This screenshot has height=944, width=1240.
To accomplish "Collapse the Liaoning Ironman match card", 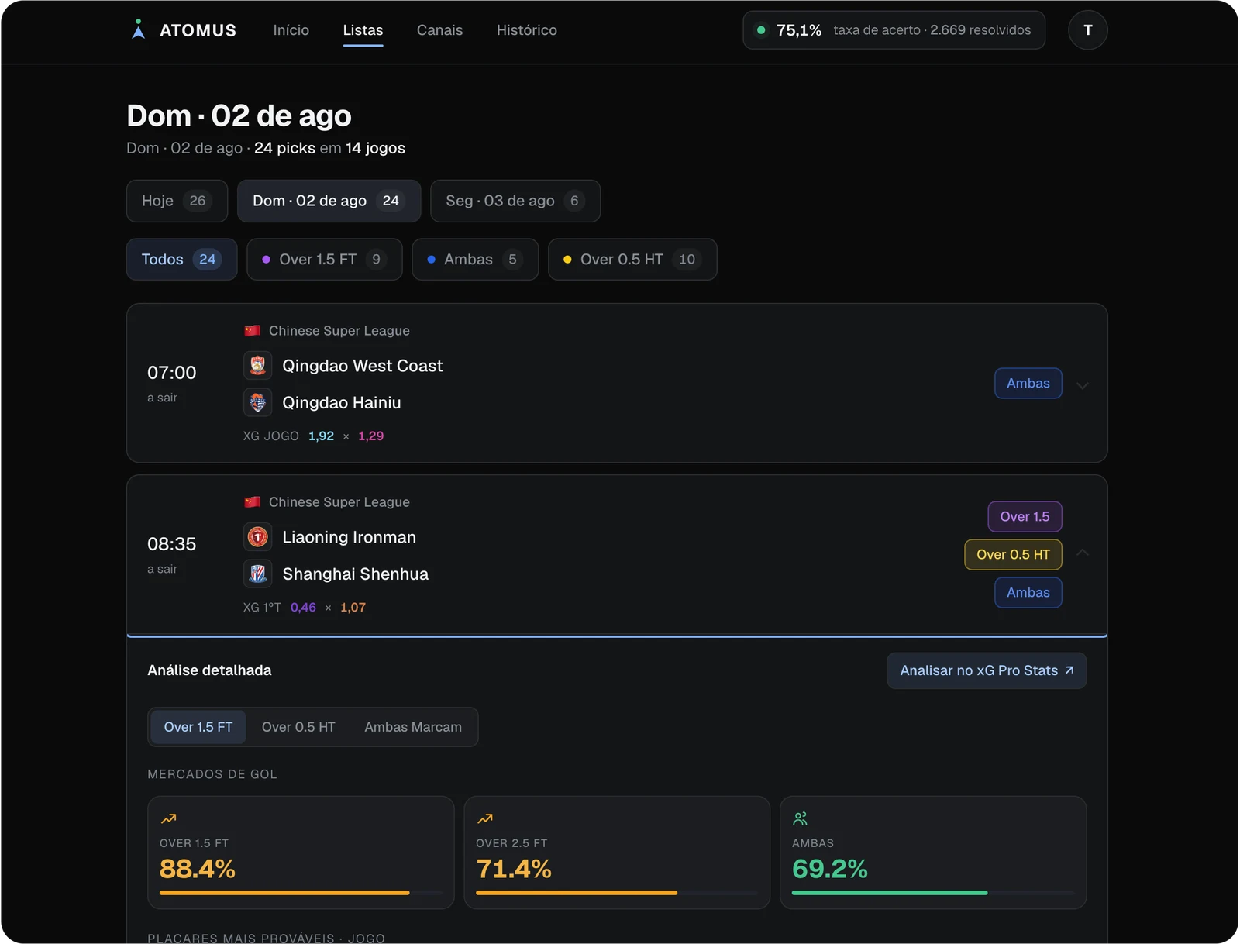I will (x=1083, y=553).
